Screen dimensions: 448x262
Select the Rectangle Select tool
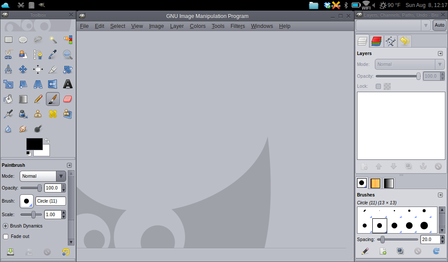coord(8,39)
